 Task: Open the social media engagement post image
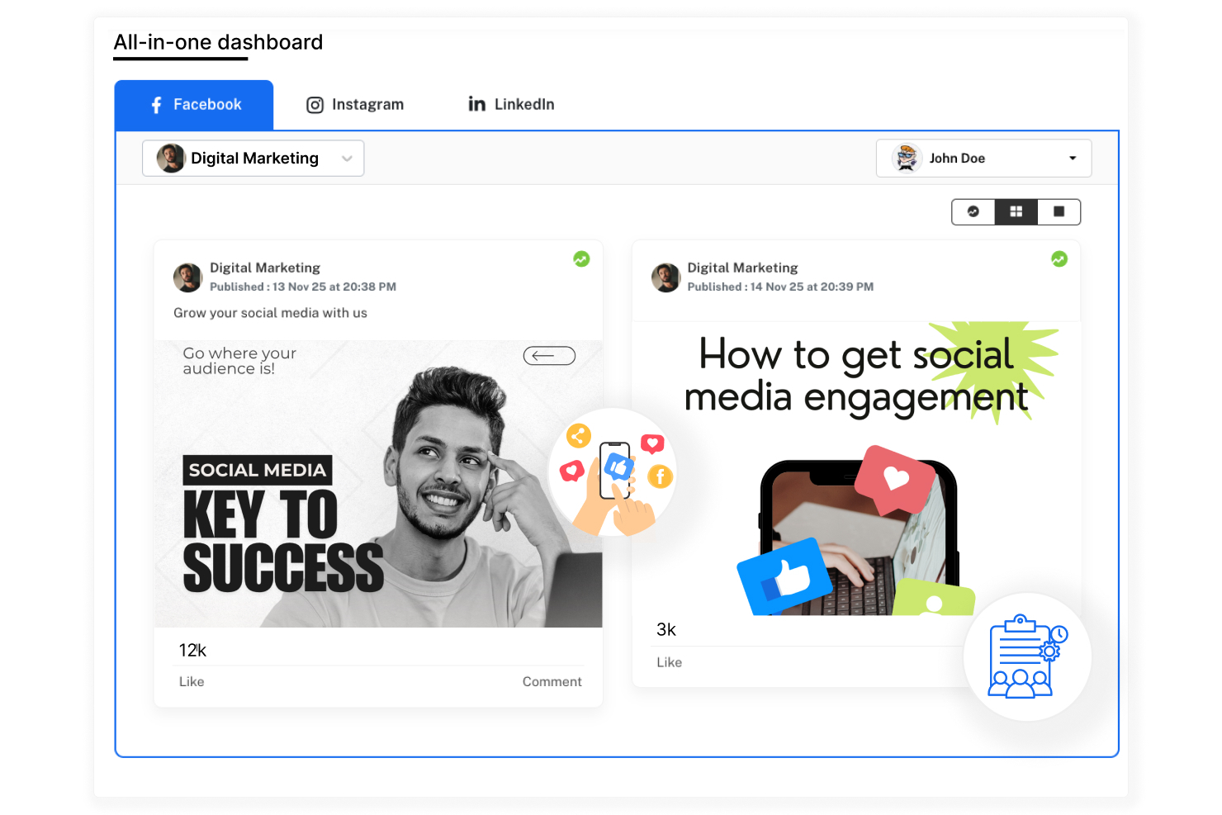pyautogui.click(x=856, y=468)
